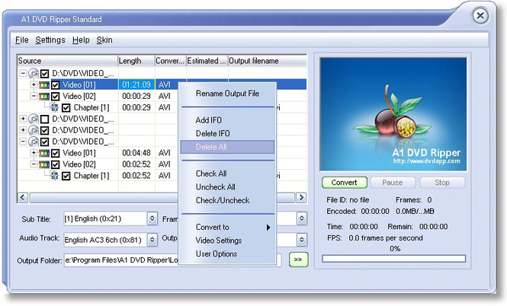Open the Settings menu
The height and width of the screenshot is (306, 507).
coord(50,40)
